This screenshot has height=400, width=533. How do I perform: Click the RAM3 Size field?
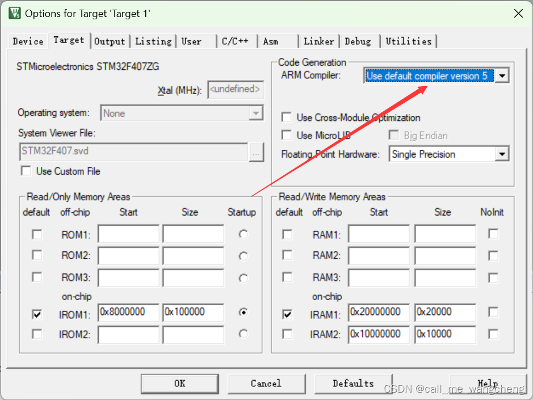(x=445, y=277)
